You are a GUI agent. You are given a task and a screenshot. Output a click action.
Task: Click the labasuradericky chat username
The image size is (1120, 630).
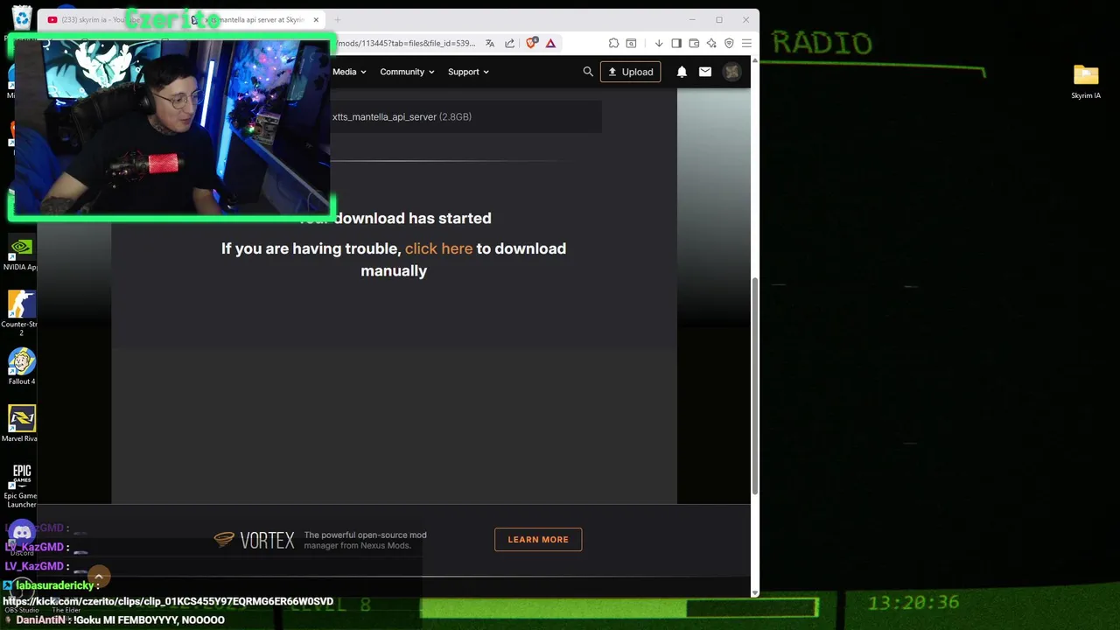pyautogui.click(x=55, y=584)
